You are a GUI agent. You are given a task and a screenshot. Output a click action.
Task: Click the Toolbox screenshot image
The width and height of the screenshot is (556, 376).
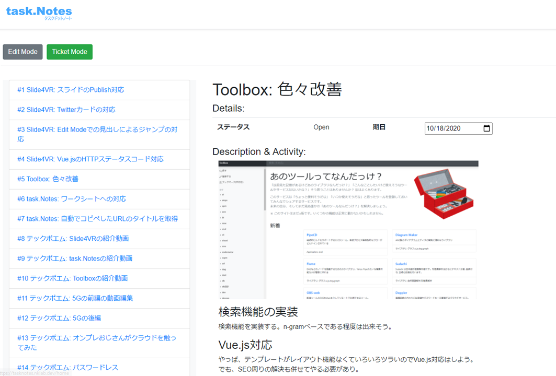tap(348, 230)
